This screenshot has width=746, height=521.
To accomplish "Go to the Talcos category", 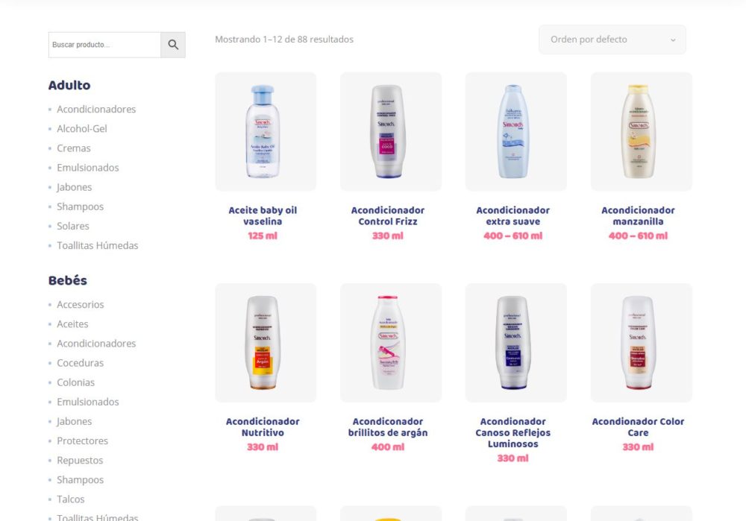I will coord(71,499).
